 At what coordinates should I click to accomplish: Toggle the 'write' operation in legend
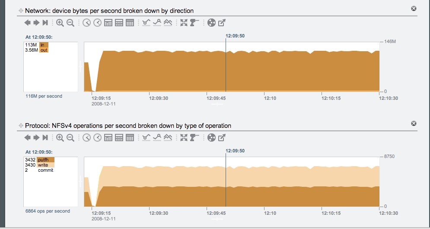pos(44,165)
